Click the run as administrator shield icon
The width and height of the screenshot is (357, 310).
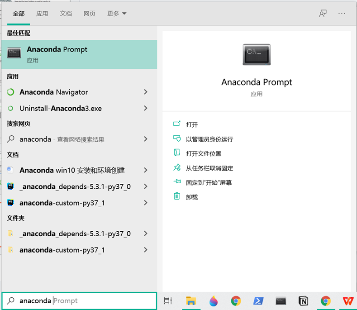[177, 138]
